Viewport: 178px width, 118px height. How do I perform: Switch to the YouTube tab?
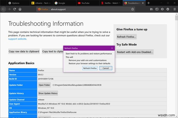(87, 3)
